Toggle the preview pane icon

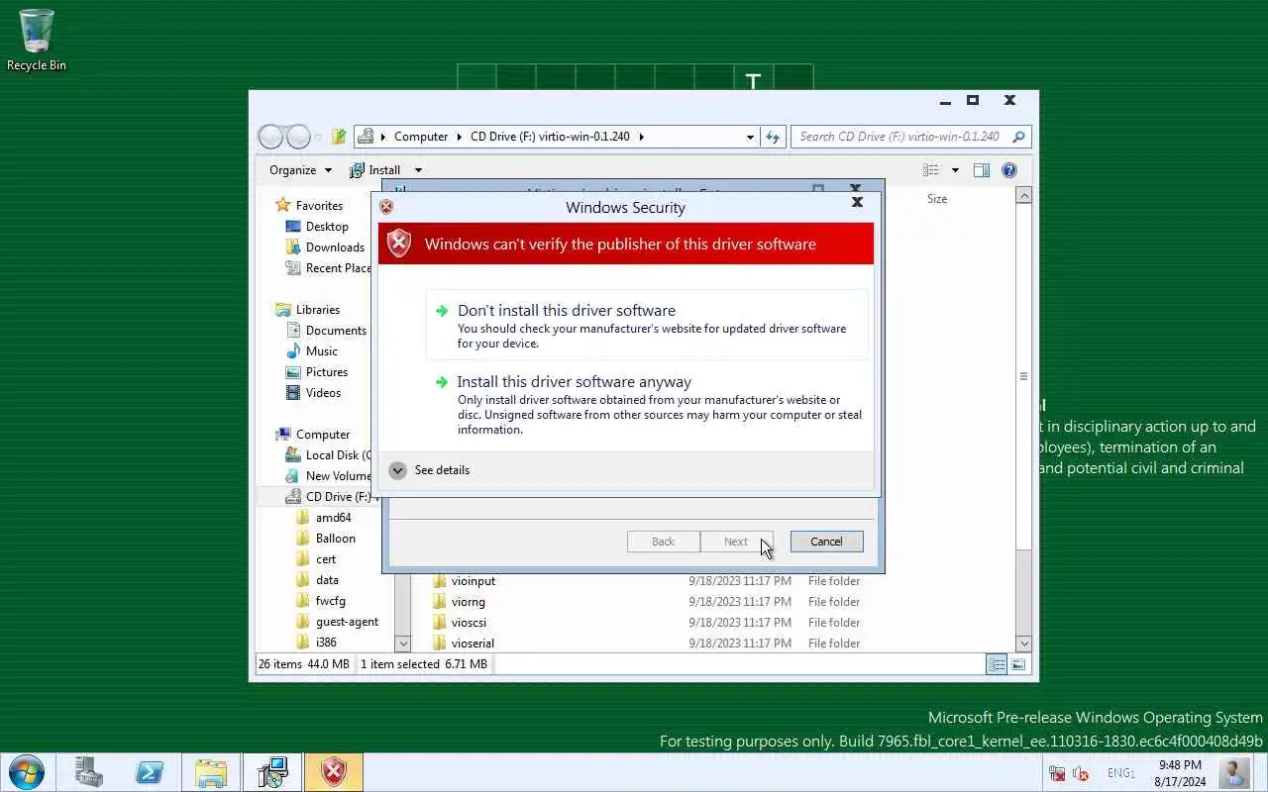(982, 170)
